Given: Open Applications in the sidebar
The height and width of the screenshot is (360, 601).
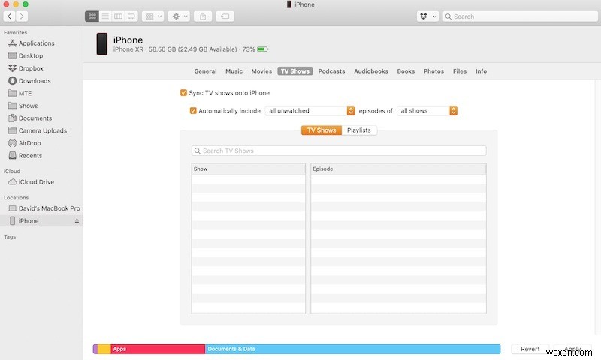Looking at the screenshot, I should click(x=36, y=43).
